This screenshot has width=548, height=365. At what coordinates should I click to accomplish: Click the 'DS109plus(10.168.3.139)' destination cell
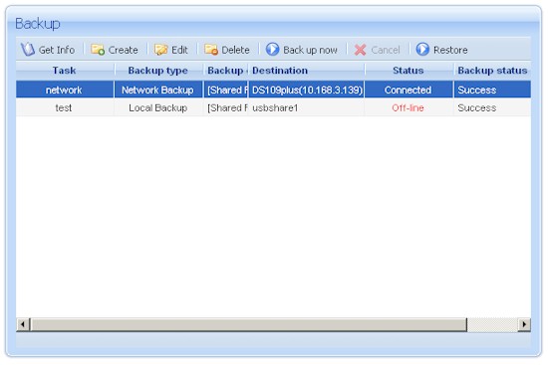point(306,91)
